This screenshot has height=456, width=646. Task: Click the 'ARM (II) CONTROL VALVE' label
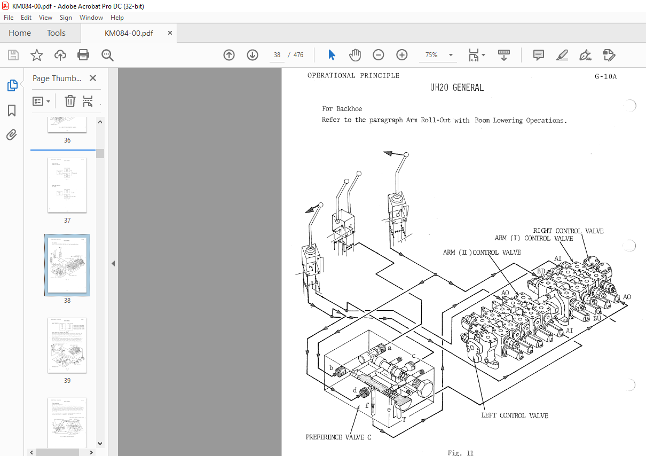[482, 253]
